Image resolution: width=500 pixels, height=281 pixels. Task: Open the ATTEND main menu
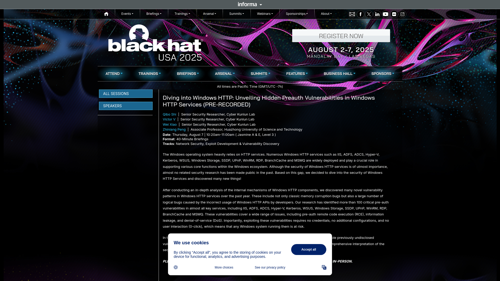(114, 74)
